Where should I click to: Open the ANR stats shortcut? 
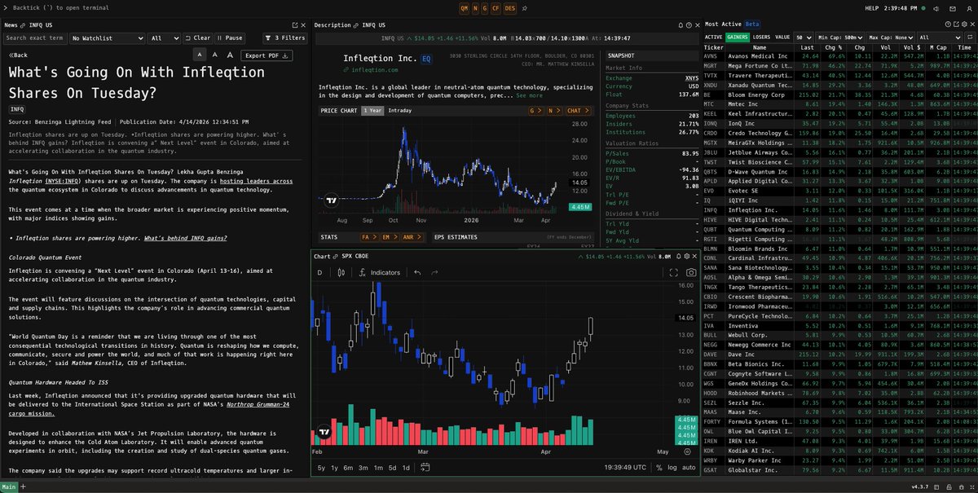pos(412,237)
